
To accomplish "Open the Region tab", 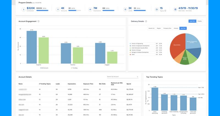I will click(x=159, y=28).
